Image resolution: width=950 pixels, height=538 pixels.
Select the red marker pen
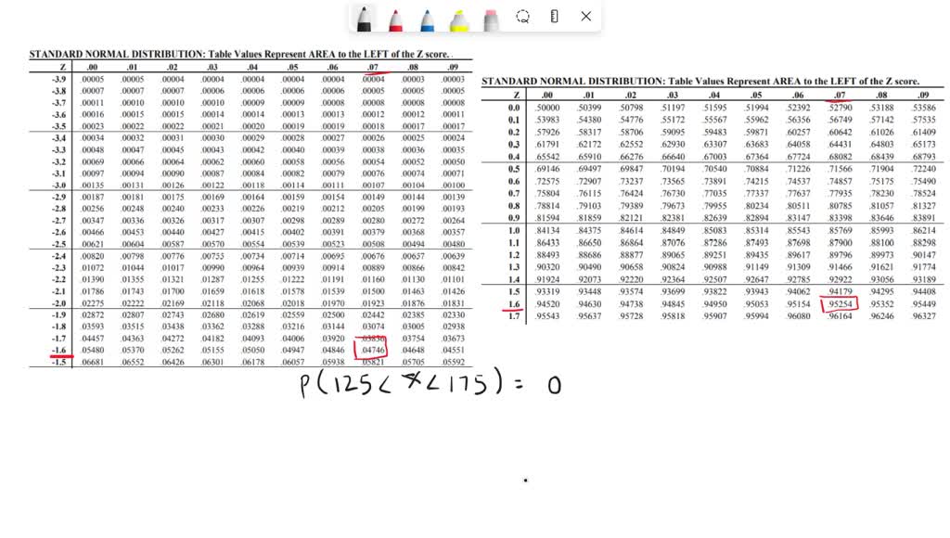coord(396,17)
